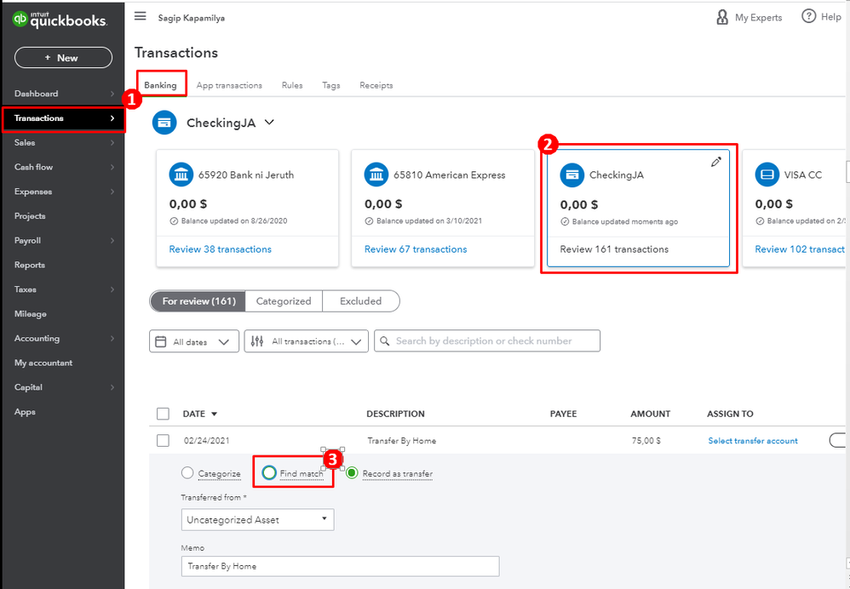
Task: Click the Memo field Transfer By Home
Action: [x=340, y=566]
